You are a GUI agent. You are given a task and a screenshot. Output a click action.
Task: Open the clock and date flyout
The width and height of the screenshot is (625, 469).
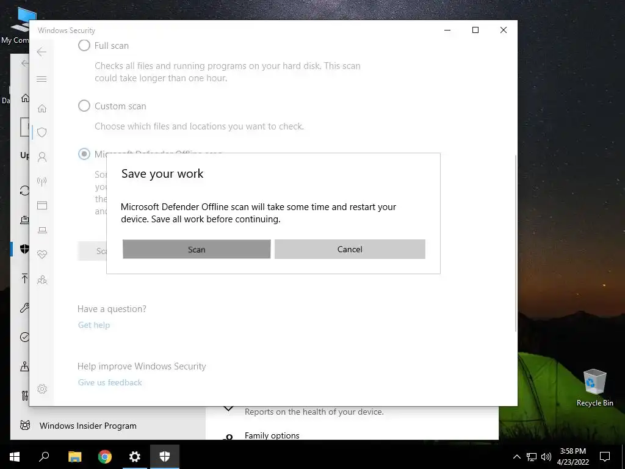pyautogui.click(x=573, y=457)
